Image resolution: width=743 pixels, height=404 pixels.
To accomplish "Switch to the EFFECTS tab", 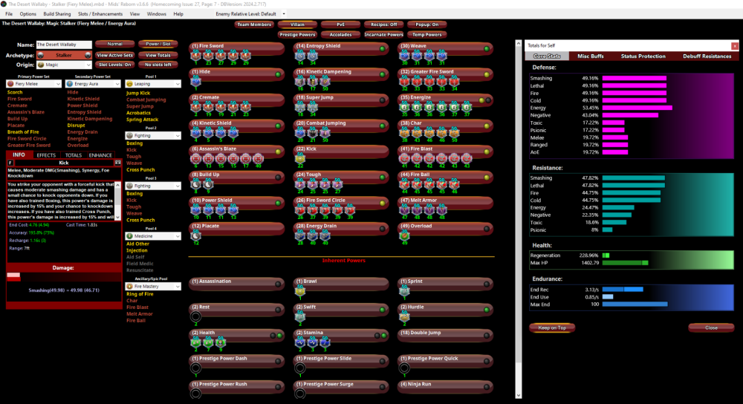I will pyautogui.click(x=46, y=155).
